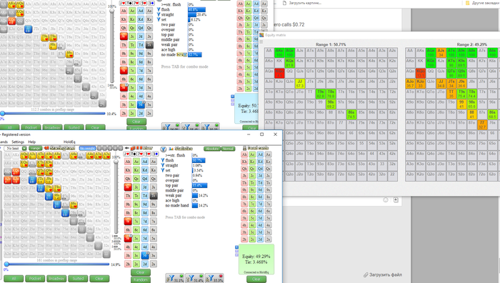Image resolution: width=500 pixels, height=283 pixels.
Task: Toggle the As dead card in lower window
Action: pyautogui.click(x=268, y=155)
